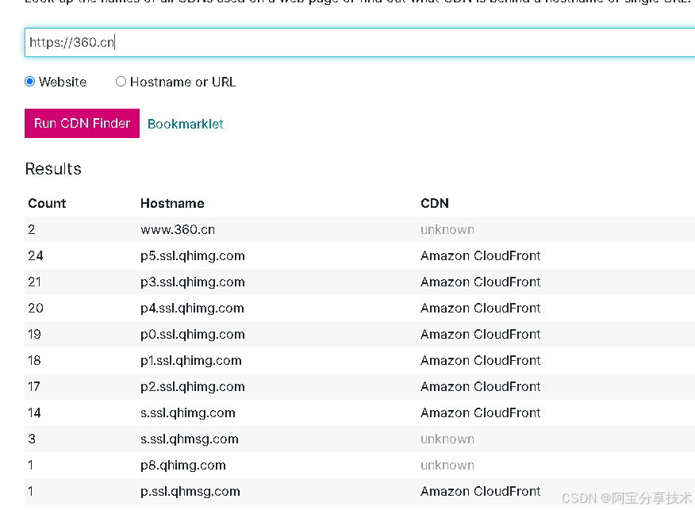Click count 1 in the p8.qhimg.com row
695x510 pixels.
tap(31, 465)
